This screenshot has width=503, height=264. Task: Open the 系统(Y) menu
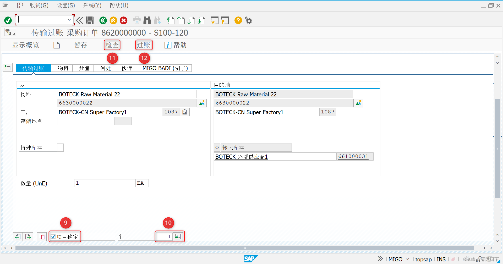[92, 5]
